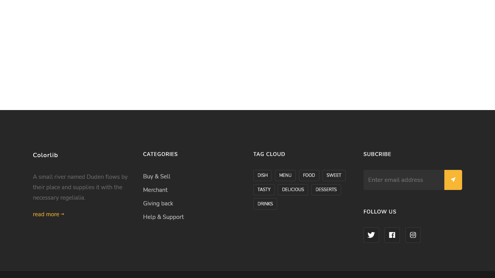Image resolution: width=495 pixels, height=278 pixels.
Task: Select the SWEET tag
Action: pos(334,175)
